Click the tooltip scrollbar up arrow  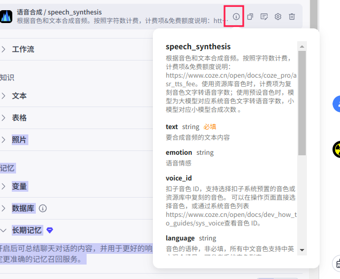(x=302, y=47)
